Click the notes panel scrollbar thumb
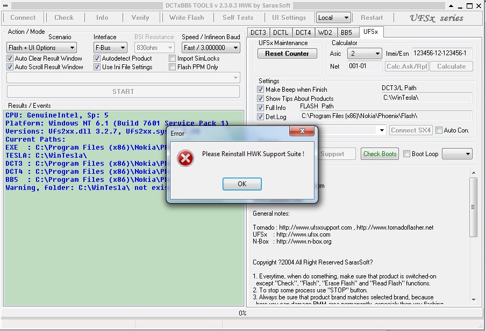486x331 pixels. [473, 207]
